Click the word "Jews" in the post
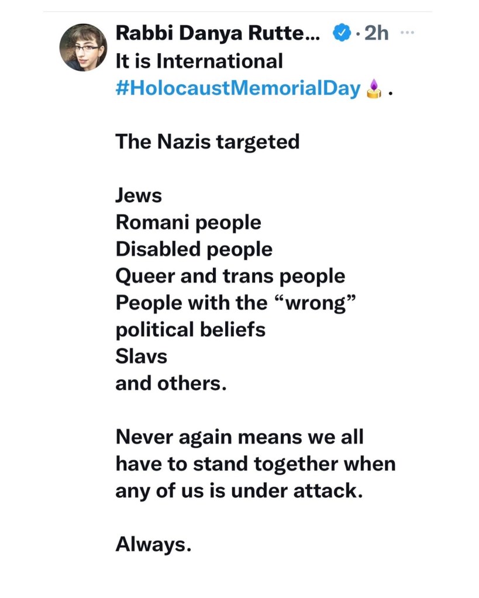Viewport: 479px width, 598px height. coord(139,195)
